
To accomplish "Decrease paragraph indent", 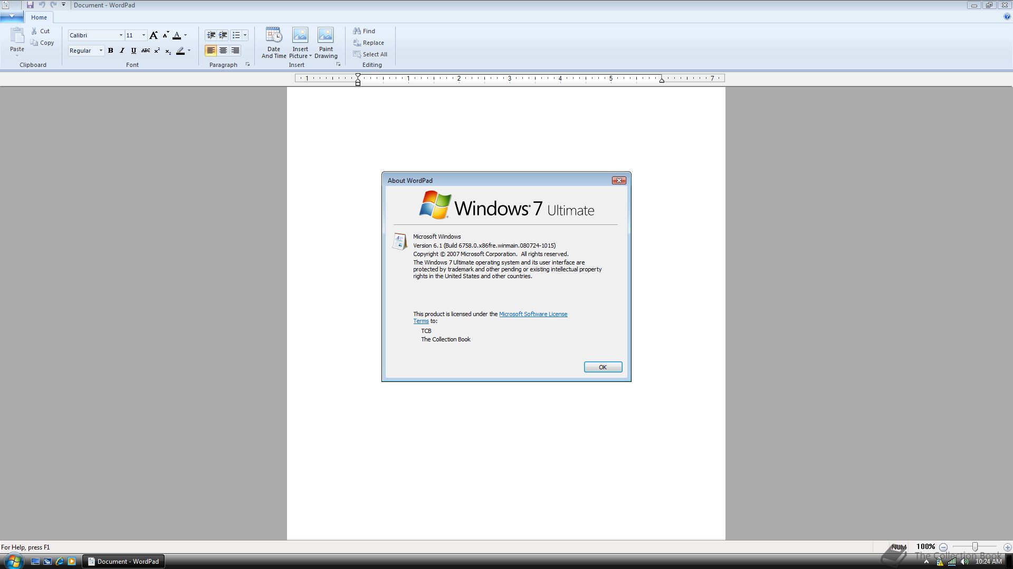I will click(211, 35).
